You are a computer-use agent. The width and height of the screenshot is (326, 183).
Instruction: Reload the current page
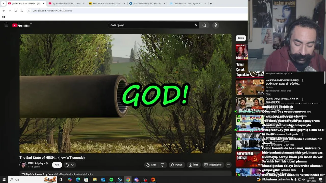click(x=16, y=11)
